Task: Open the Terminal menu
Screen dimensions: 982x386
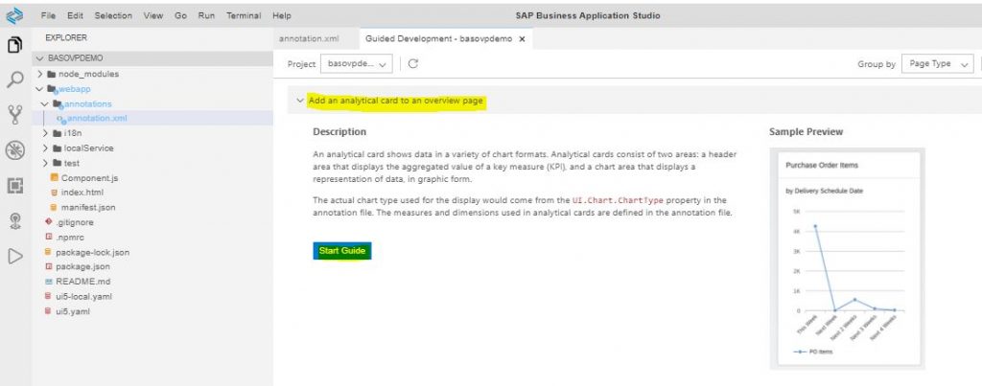Action: (x=244, y=15)
